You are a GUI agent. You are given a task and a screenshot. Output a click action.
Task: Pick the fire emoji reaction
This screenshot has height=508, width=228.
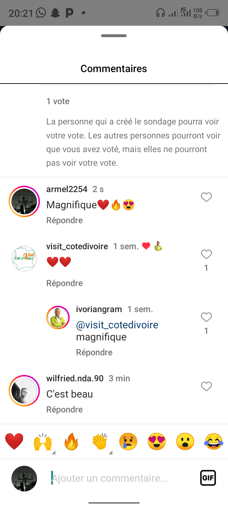click(x=71, y=441)
